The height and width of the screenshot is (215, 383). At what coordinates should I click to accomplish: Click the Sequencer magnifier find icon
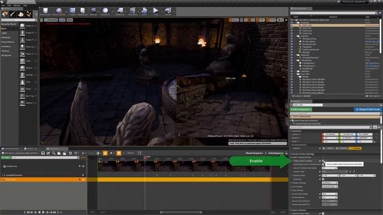coord(53,153)
